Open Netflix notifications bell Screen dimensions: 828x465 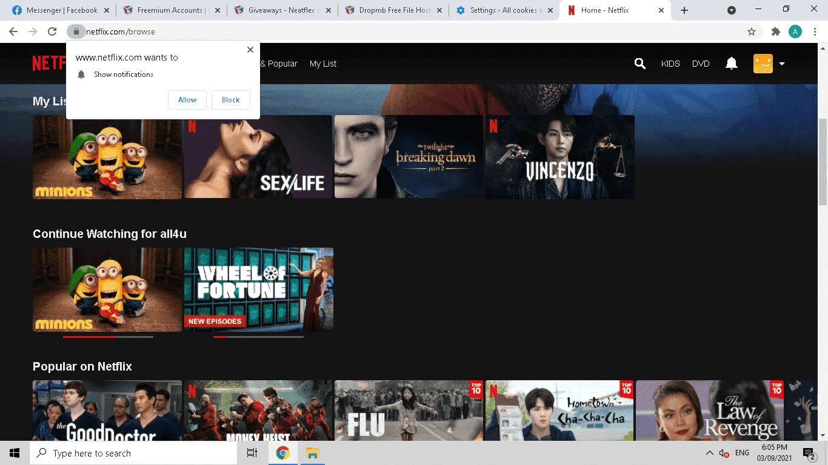(732, 64)
